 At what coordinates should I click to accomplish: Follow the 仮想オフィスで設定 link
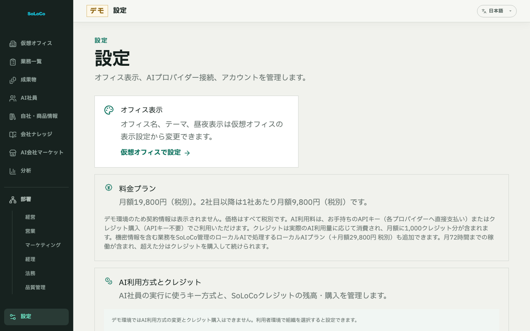point(155,153)
